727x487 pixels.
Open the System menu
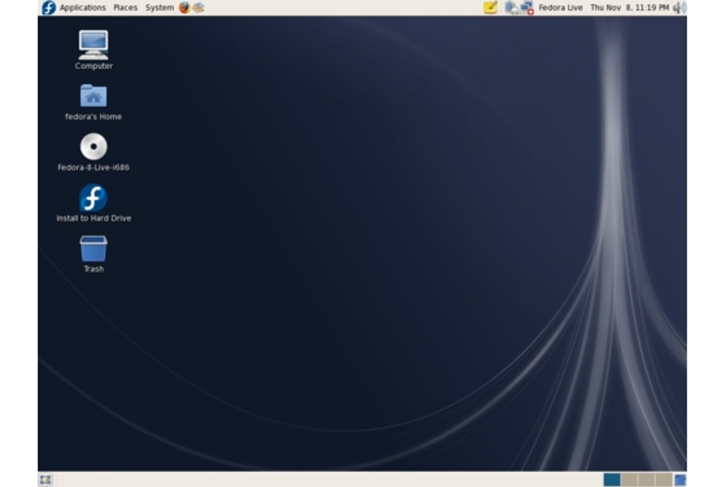coord(160,8)
